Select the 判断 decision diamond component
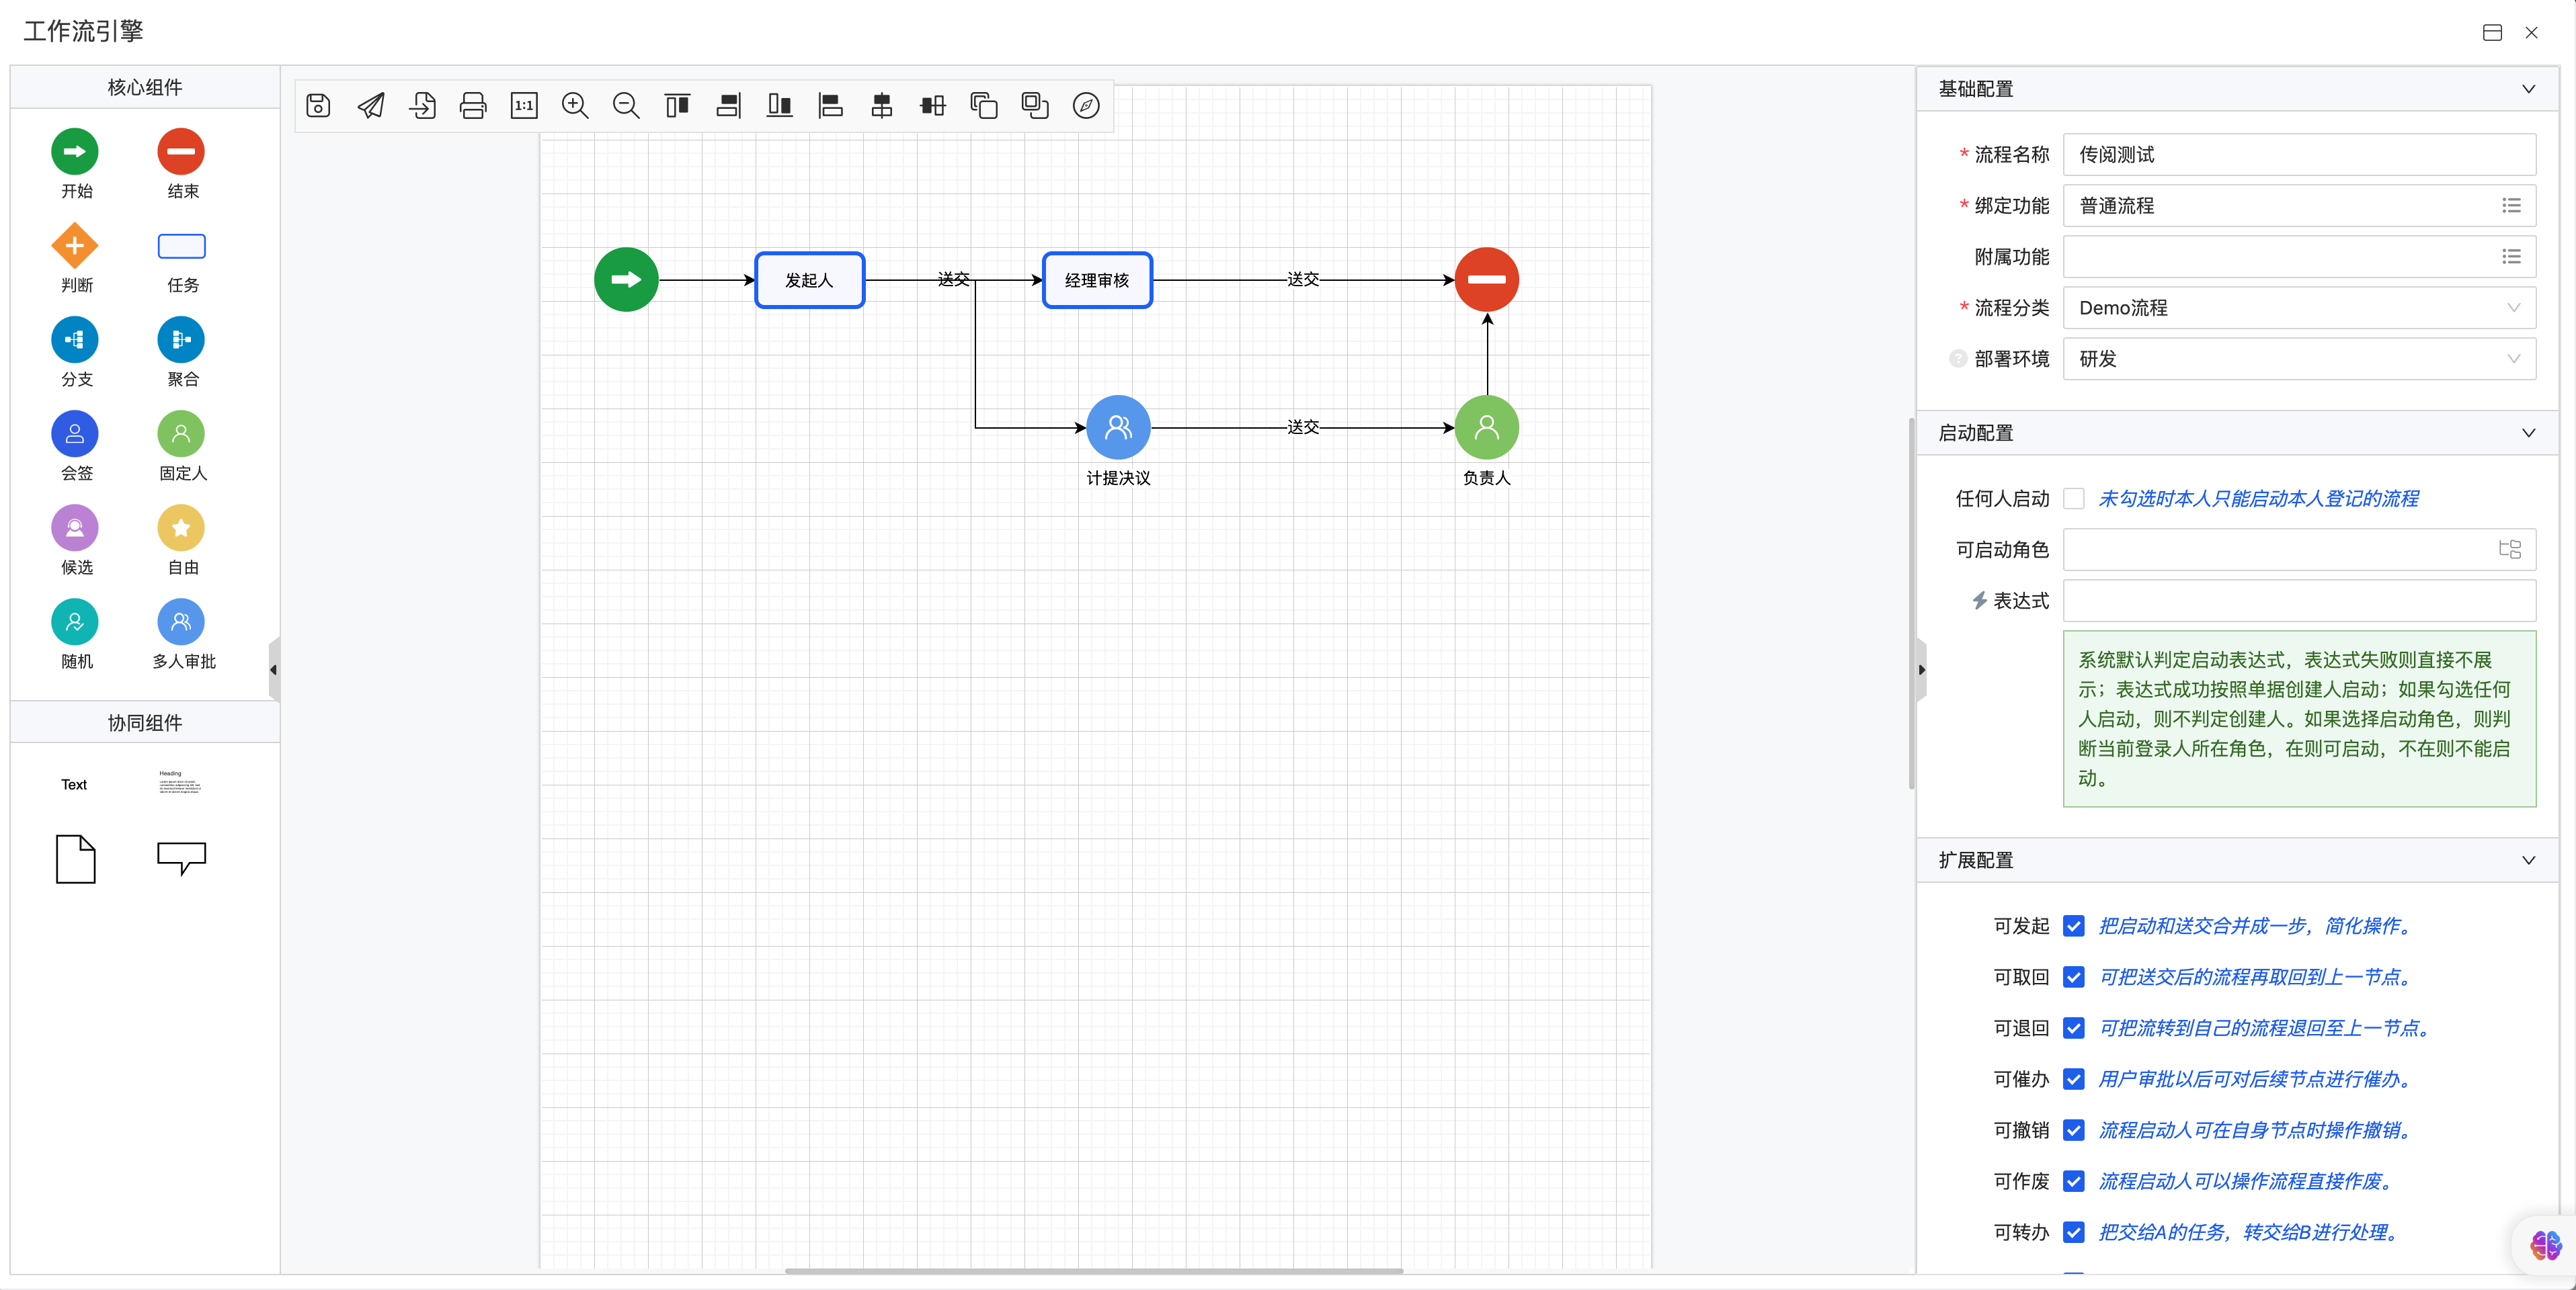The width and height of the screenshot is (2576, 1290). [75, 246]
